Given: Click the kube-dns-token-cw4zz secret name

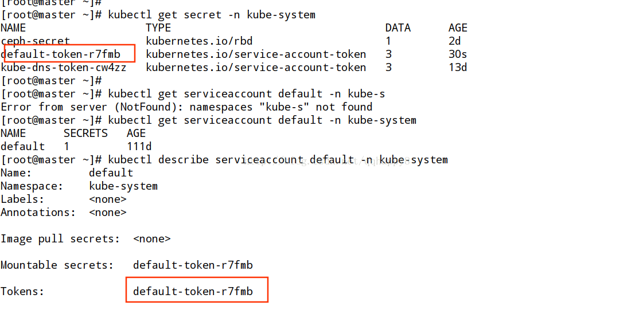Looking at the screenshot, I should click(64, 67).
